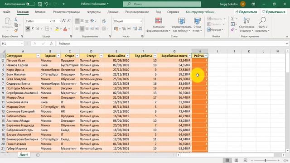Click the text orientation icon

(92, 21)
